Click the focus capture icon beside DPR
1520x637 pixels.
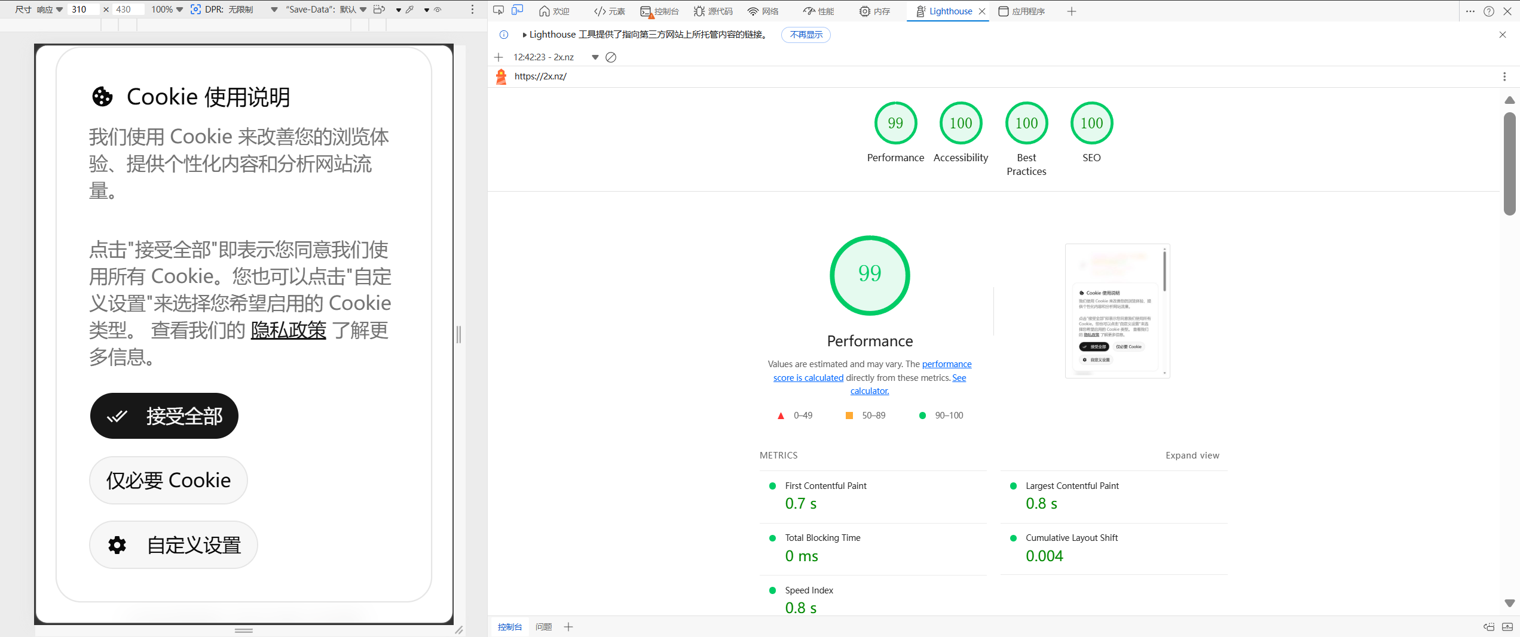coord(195,10)
